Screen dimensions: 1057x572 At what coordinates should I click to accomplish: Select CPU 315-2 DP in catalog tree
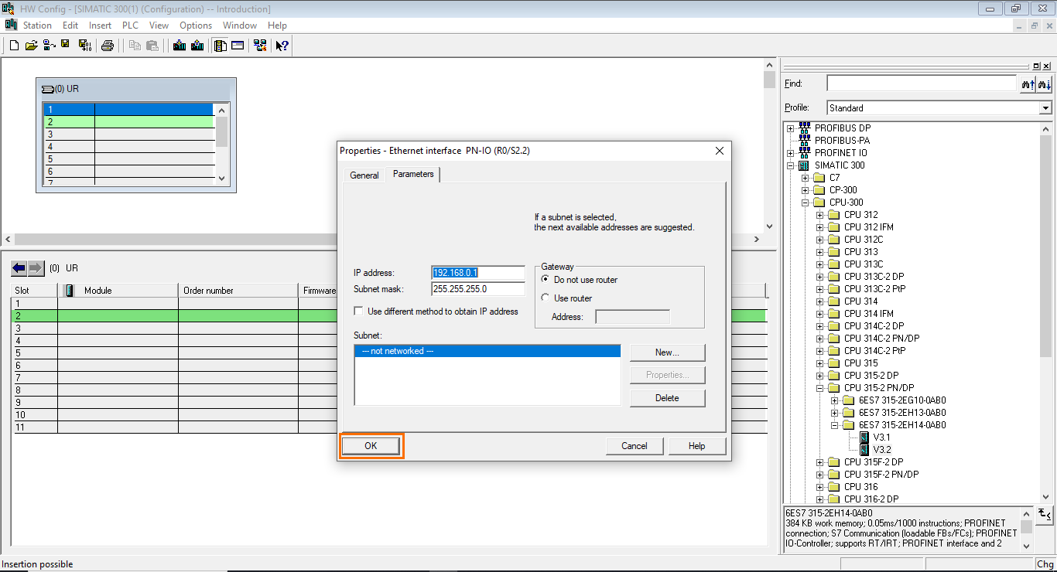point(871,376)
